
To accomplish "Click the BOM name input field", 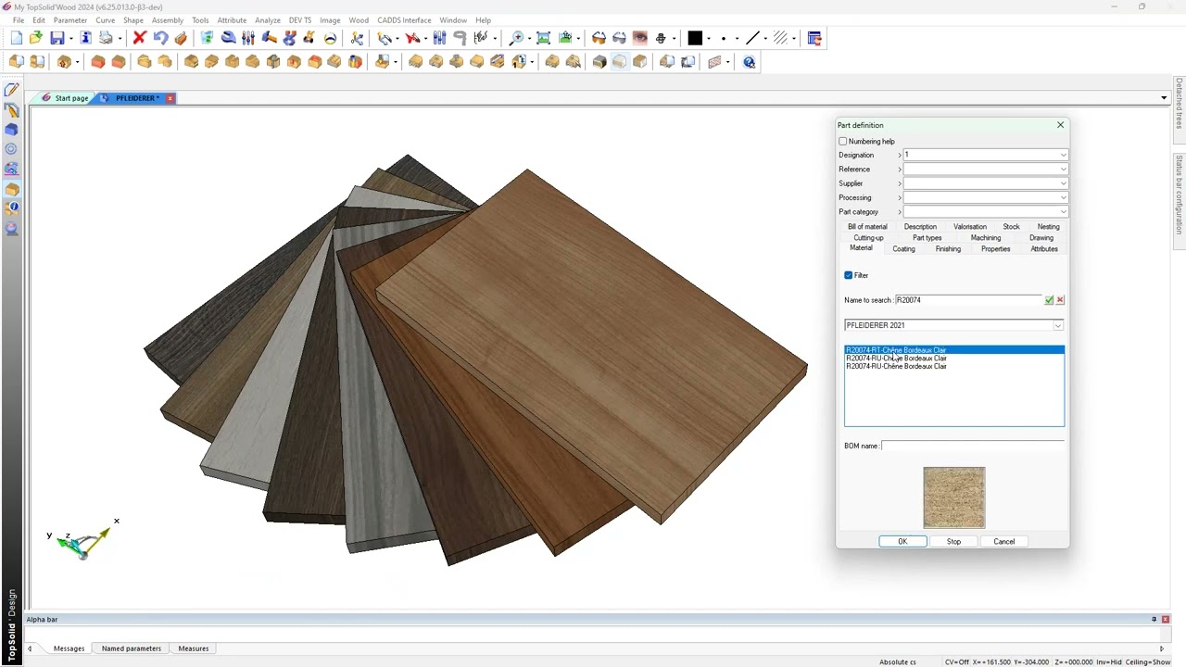I will (x=973, y=446).
